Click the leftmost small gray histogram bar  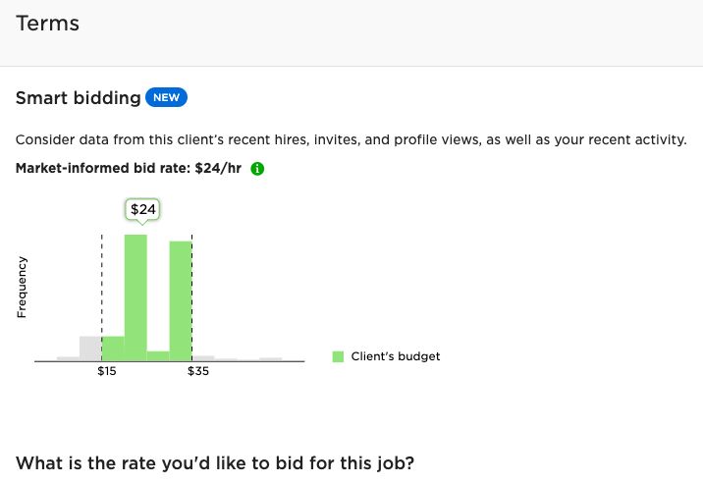tap(68, 358)
